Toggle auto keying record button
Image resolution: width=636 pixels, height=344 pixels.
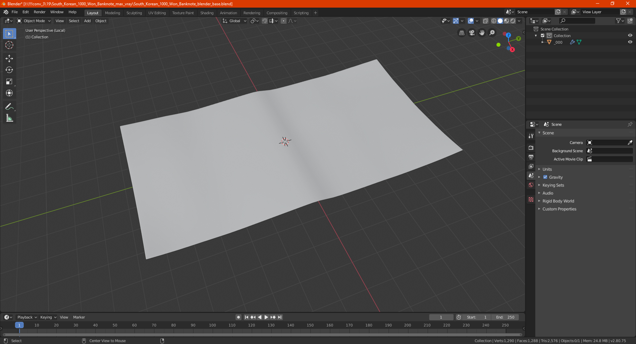[x=238, y=317]
